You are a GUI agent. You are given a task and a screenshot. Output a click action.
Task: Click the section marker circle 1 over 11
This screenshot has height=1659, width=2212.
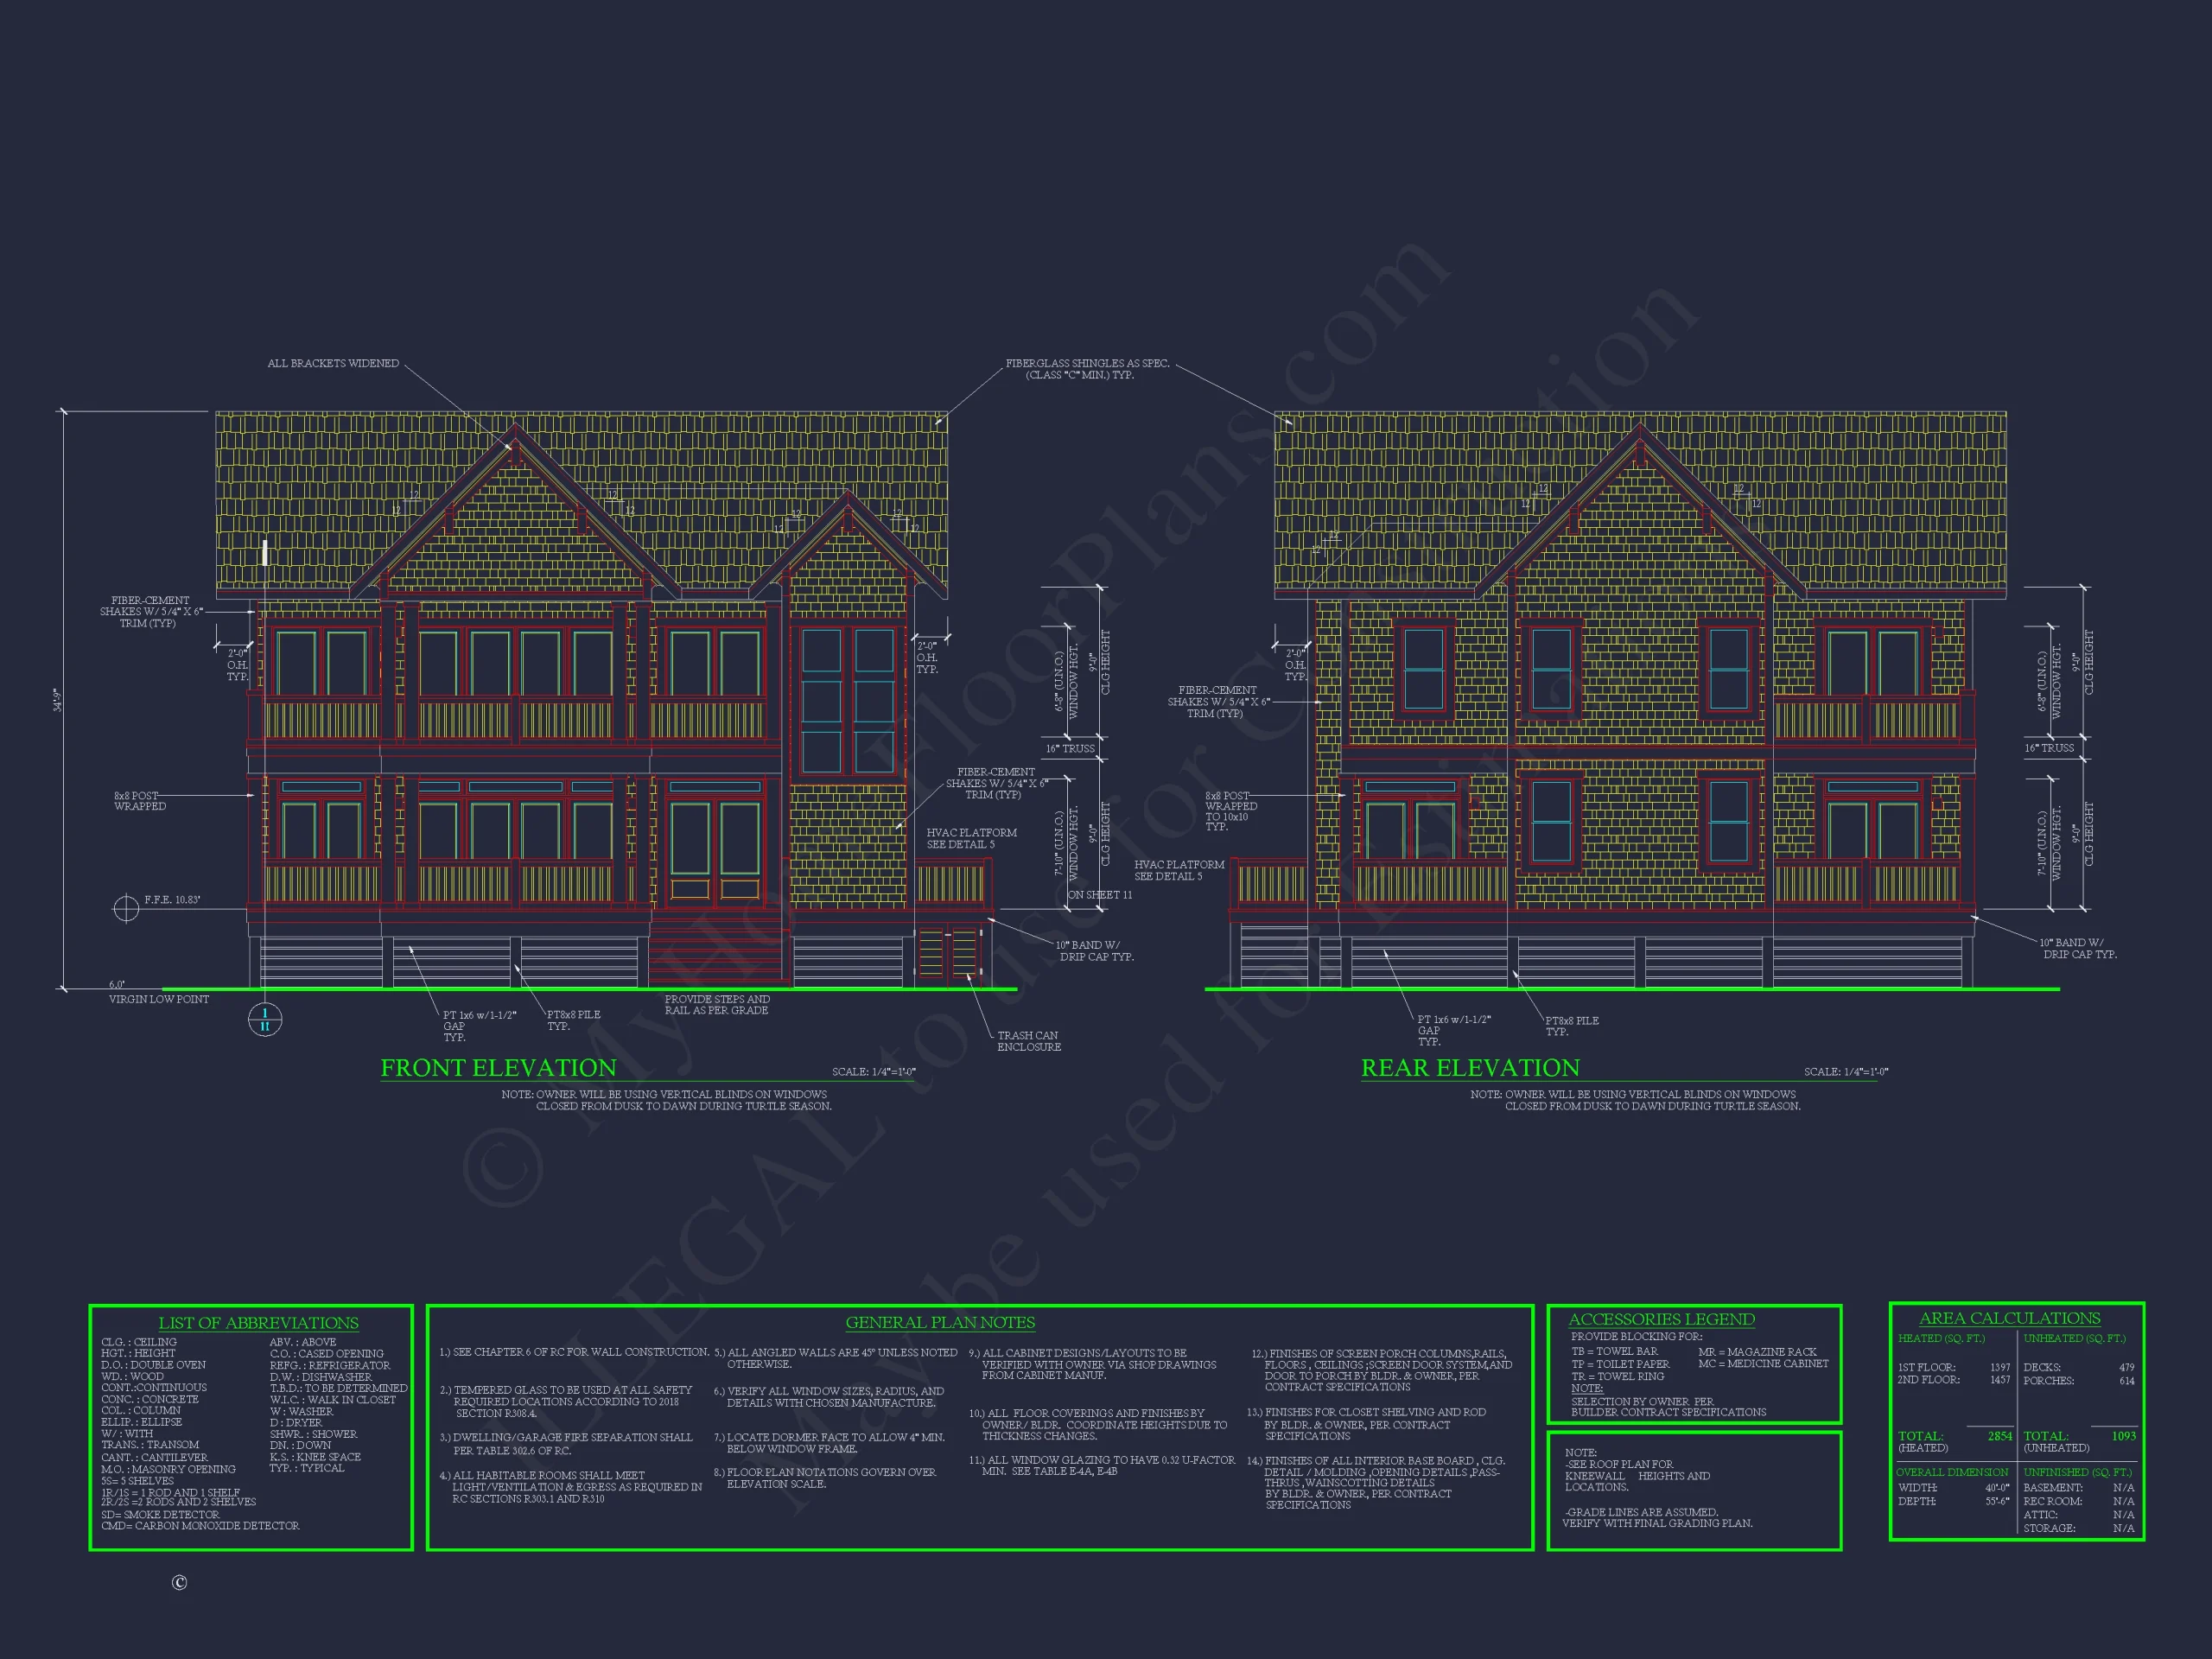pos(265,1020)
